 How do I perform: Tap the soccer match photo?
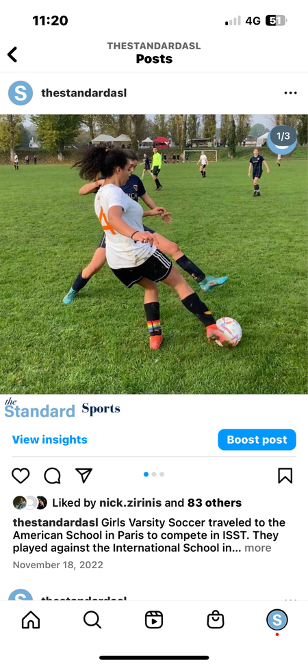tap(154, 254)
